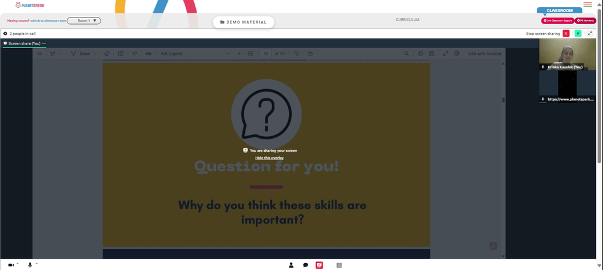Open PDF viewer settings gear
Screen dimensions: 603x270
pyautogui.click(x=456, y=54)
